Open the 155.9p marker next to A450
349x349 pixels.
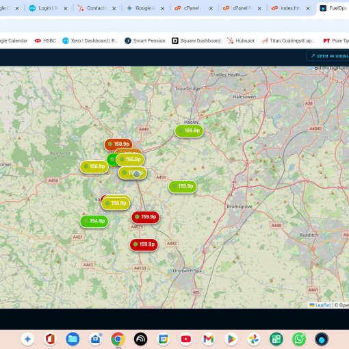[x=183, y=186]
